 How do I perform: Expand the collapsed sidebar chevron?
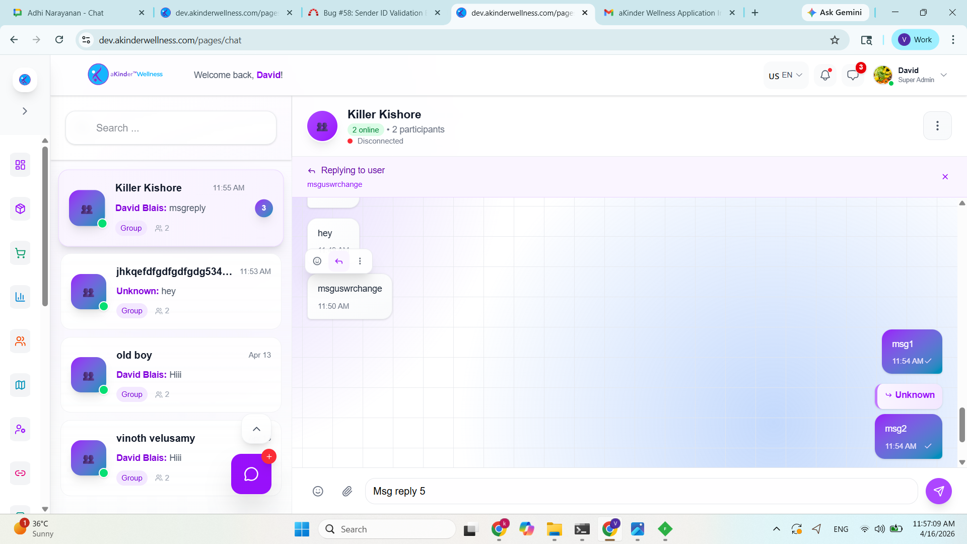click(x=25, y=111)
